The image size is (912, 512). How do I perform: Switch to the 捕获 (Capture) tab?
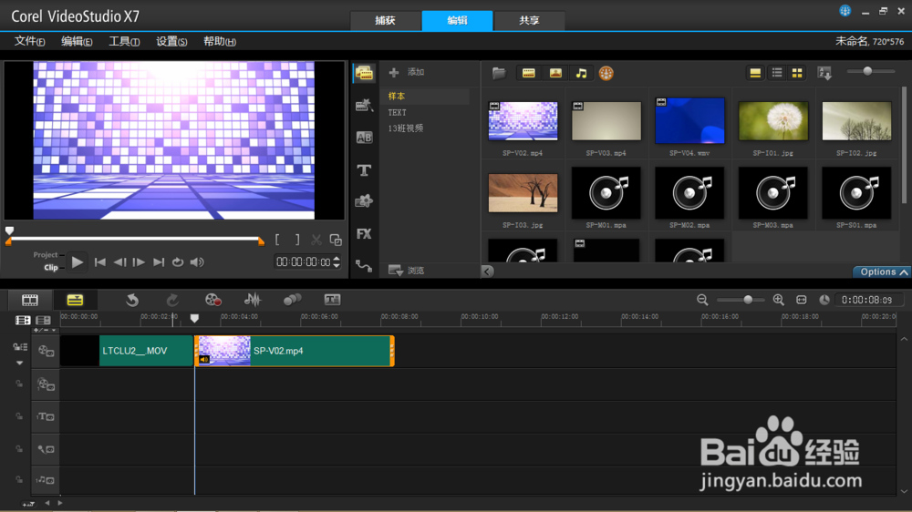[385, 20]
